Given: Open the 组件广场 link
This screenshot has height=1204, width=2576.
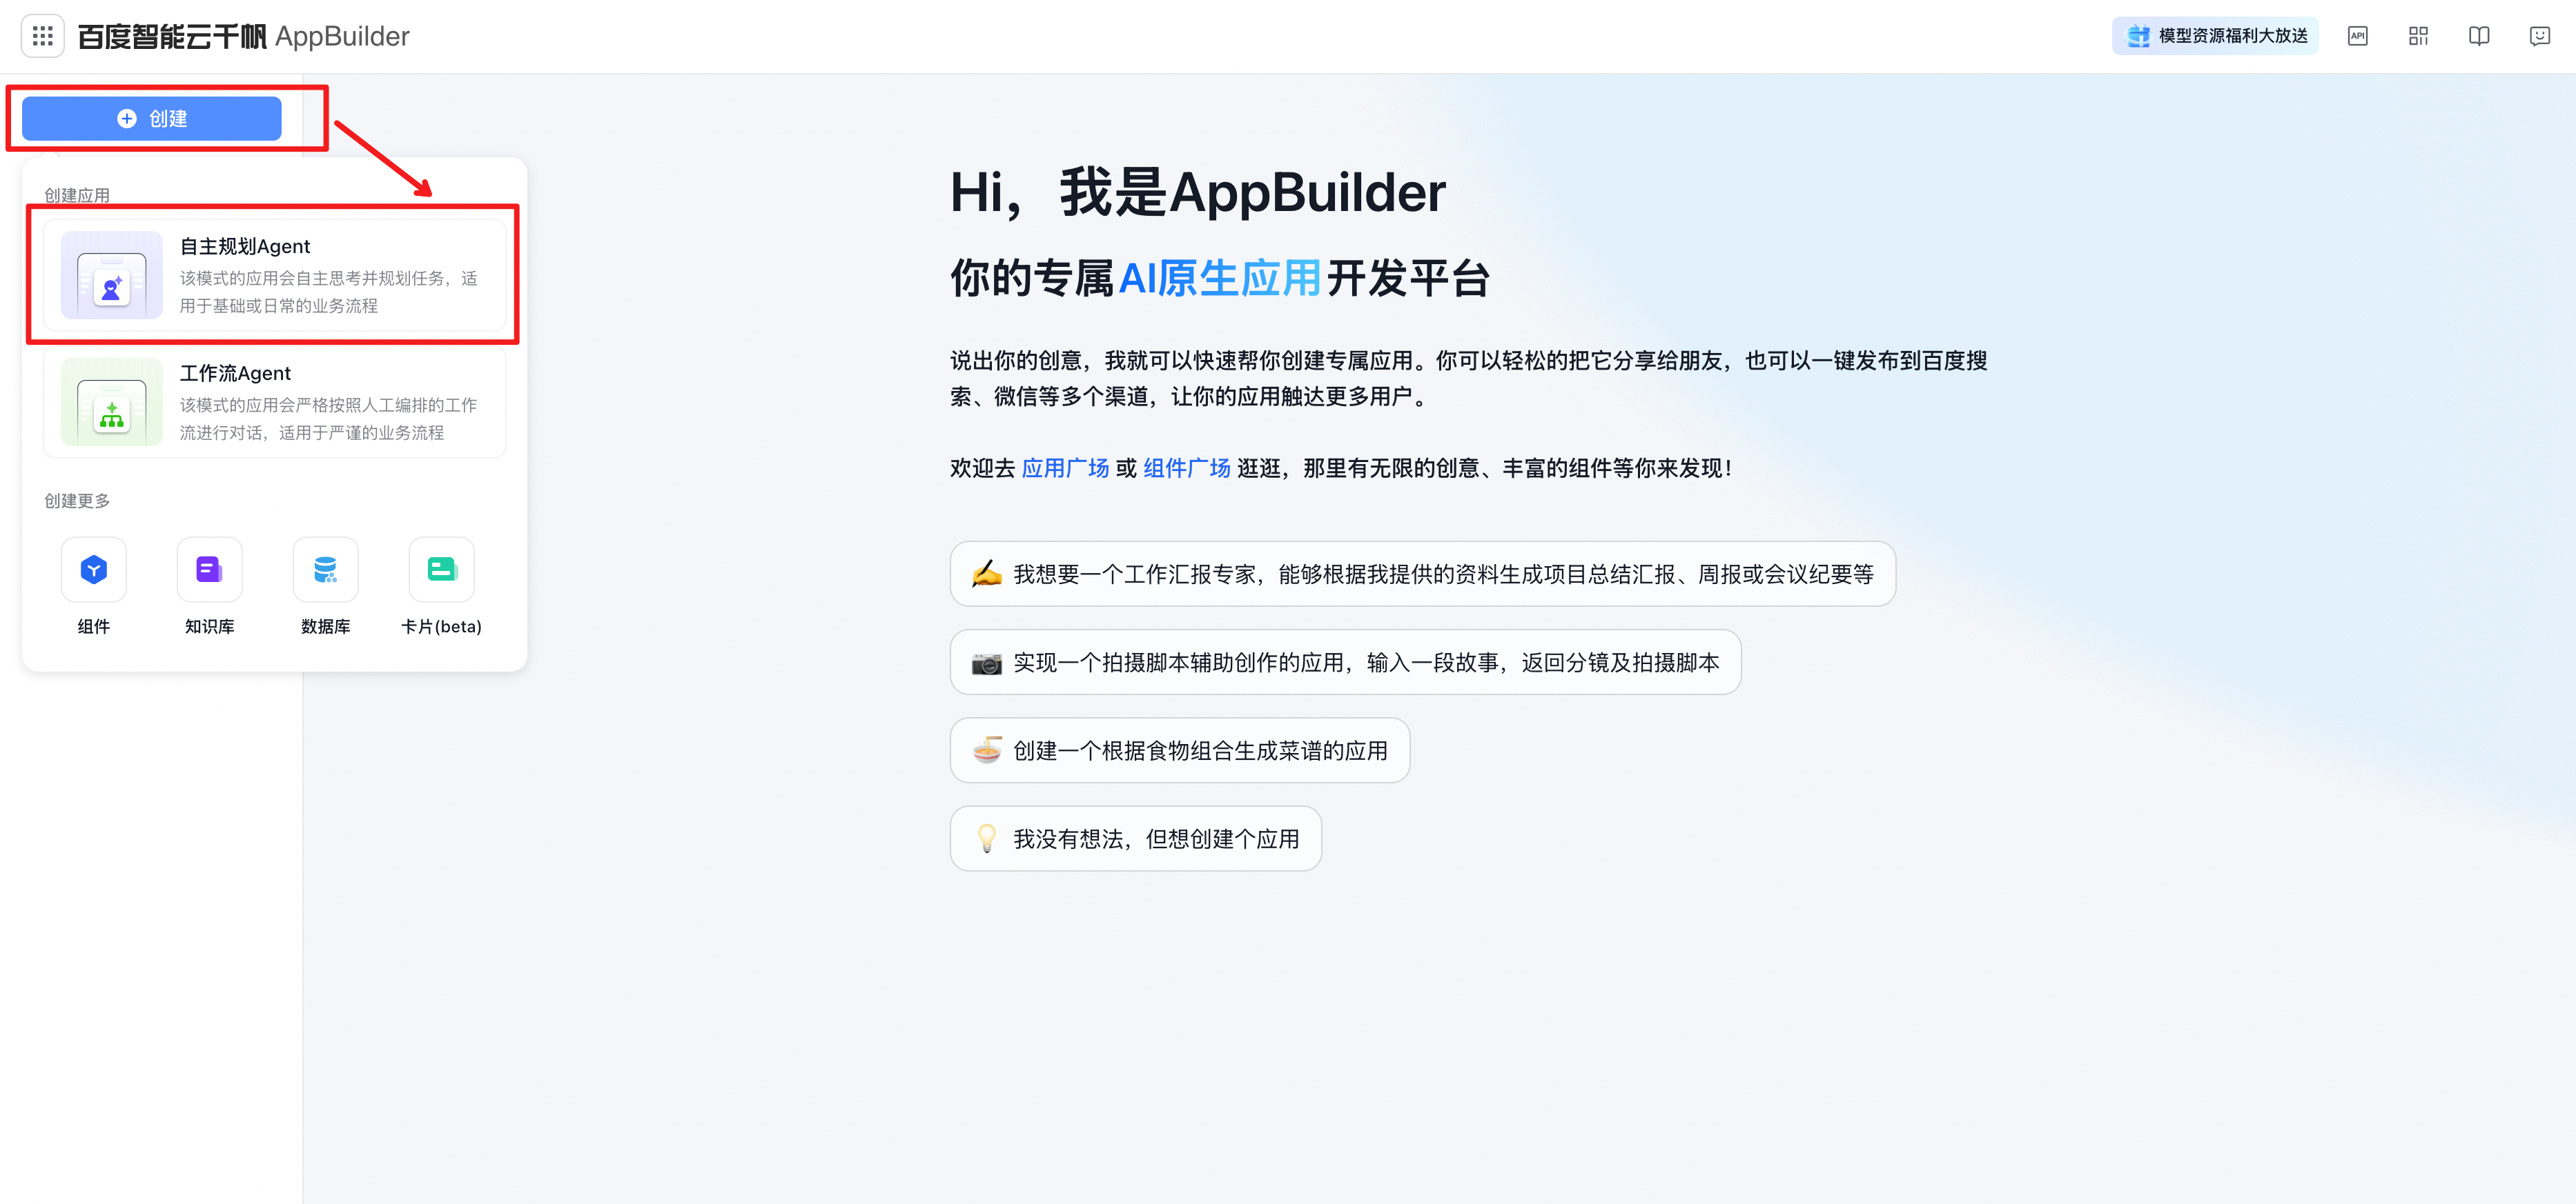Looking at the screenshot, I should (x=1187, y=468).
